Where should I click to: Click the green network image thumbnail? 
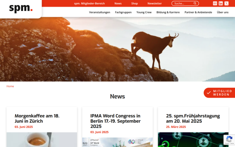[193, 140]
